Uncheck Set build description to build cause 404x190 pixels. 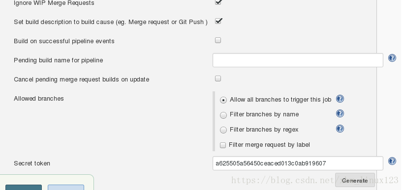point(218,21)
